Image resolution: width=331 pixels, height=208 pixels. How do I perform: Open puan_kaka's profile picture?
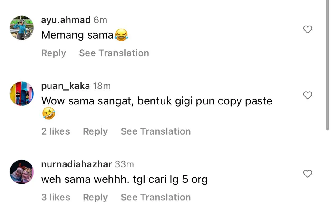(22, 94)
